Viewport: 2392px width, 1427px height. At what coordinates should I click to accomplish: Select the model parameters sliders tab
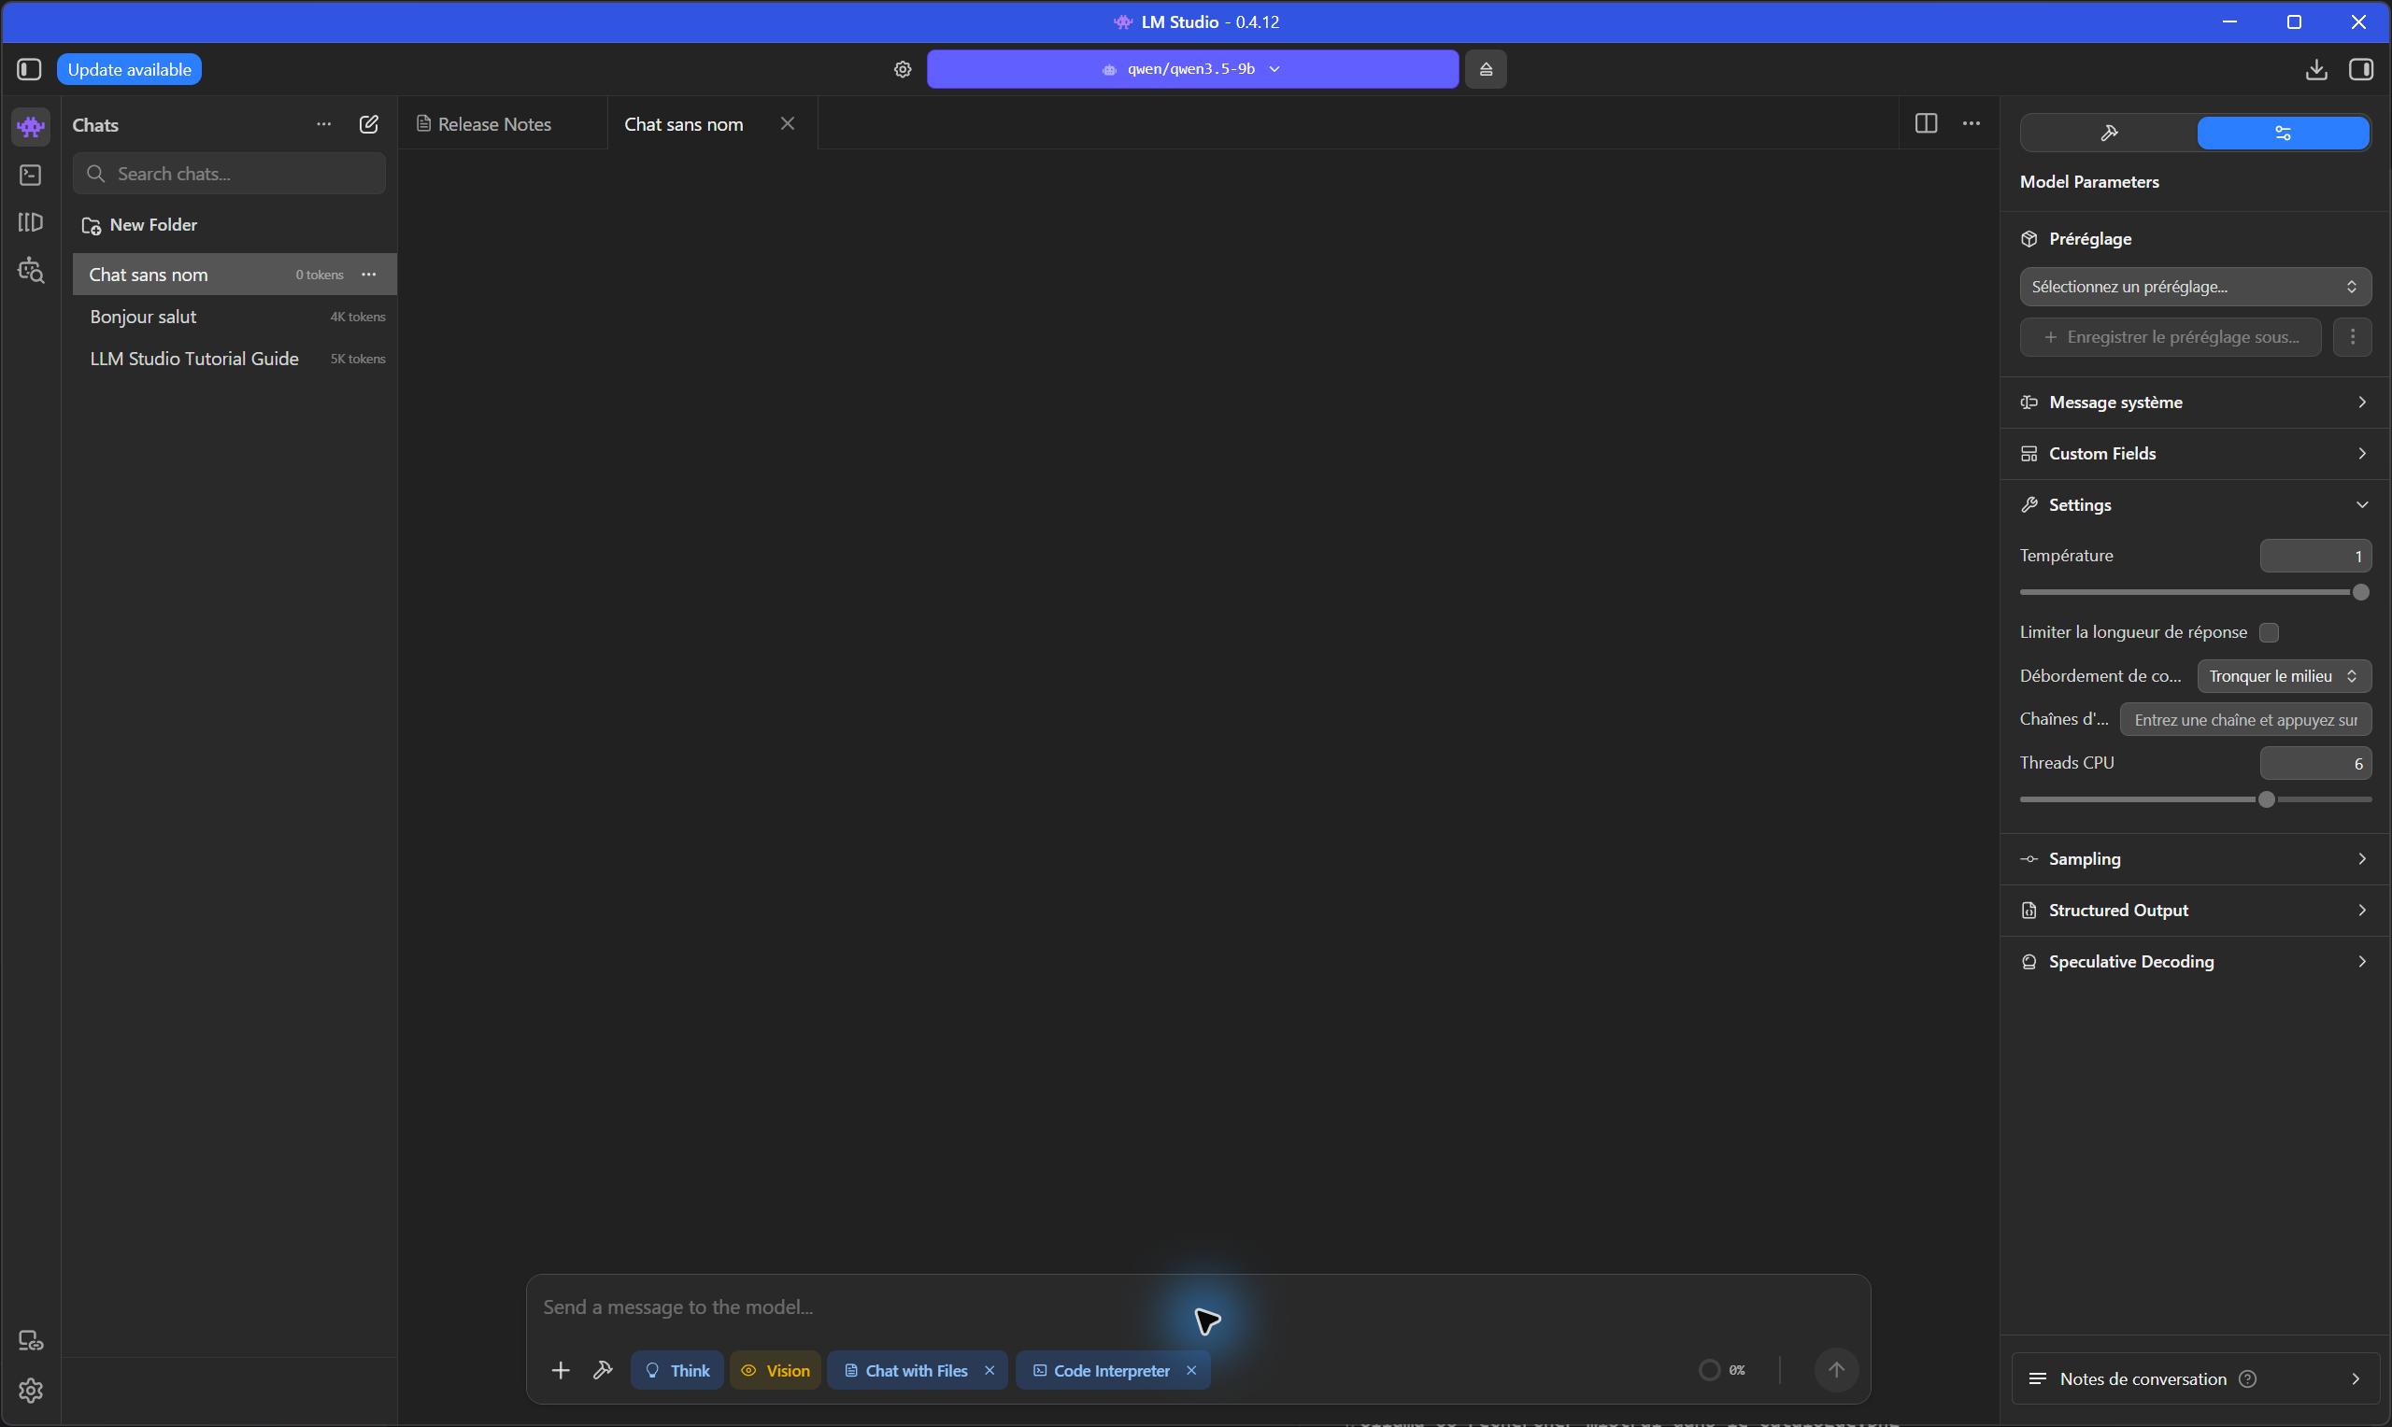point(2283,133)
